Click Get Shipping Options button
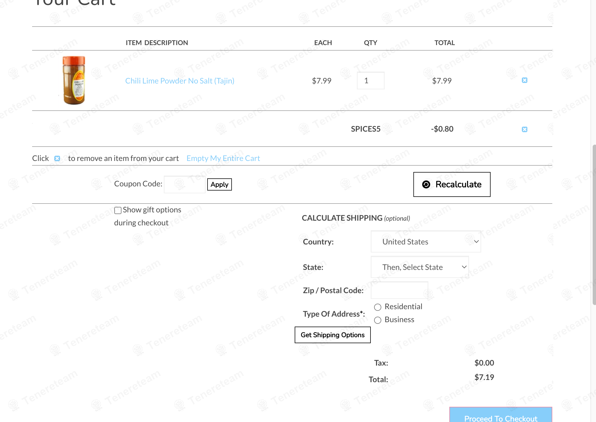The width and height of the screenshot is (596, 422). coord(332,335)
